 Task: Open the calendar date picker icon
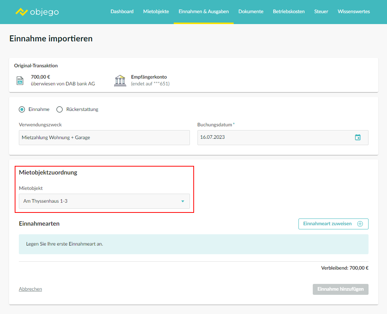[358, 137]
